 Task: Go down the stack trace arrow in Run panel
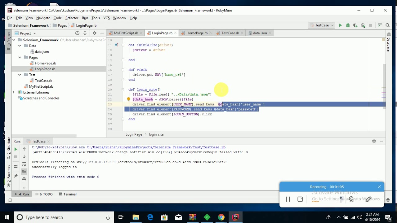point(24,156)
